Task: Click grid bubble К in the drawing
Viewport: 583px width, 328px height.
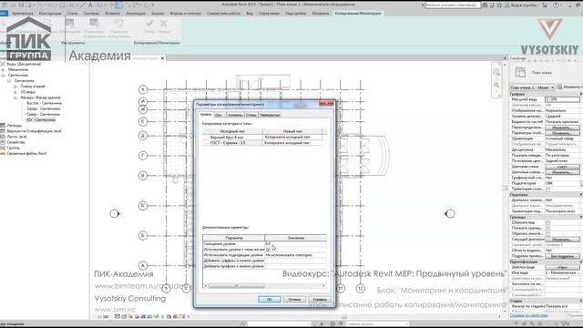Action: click(143, 89)
